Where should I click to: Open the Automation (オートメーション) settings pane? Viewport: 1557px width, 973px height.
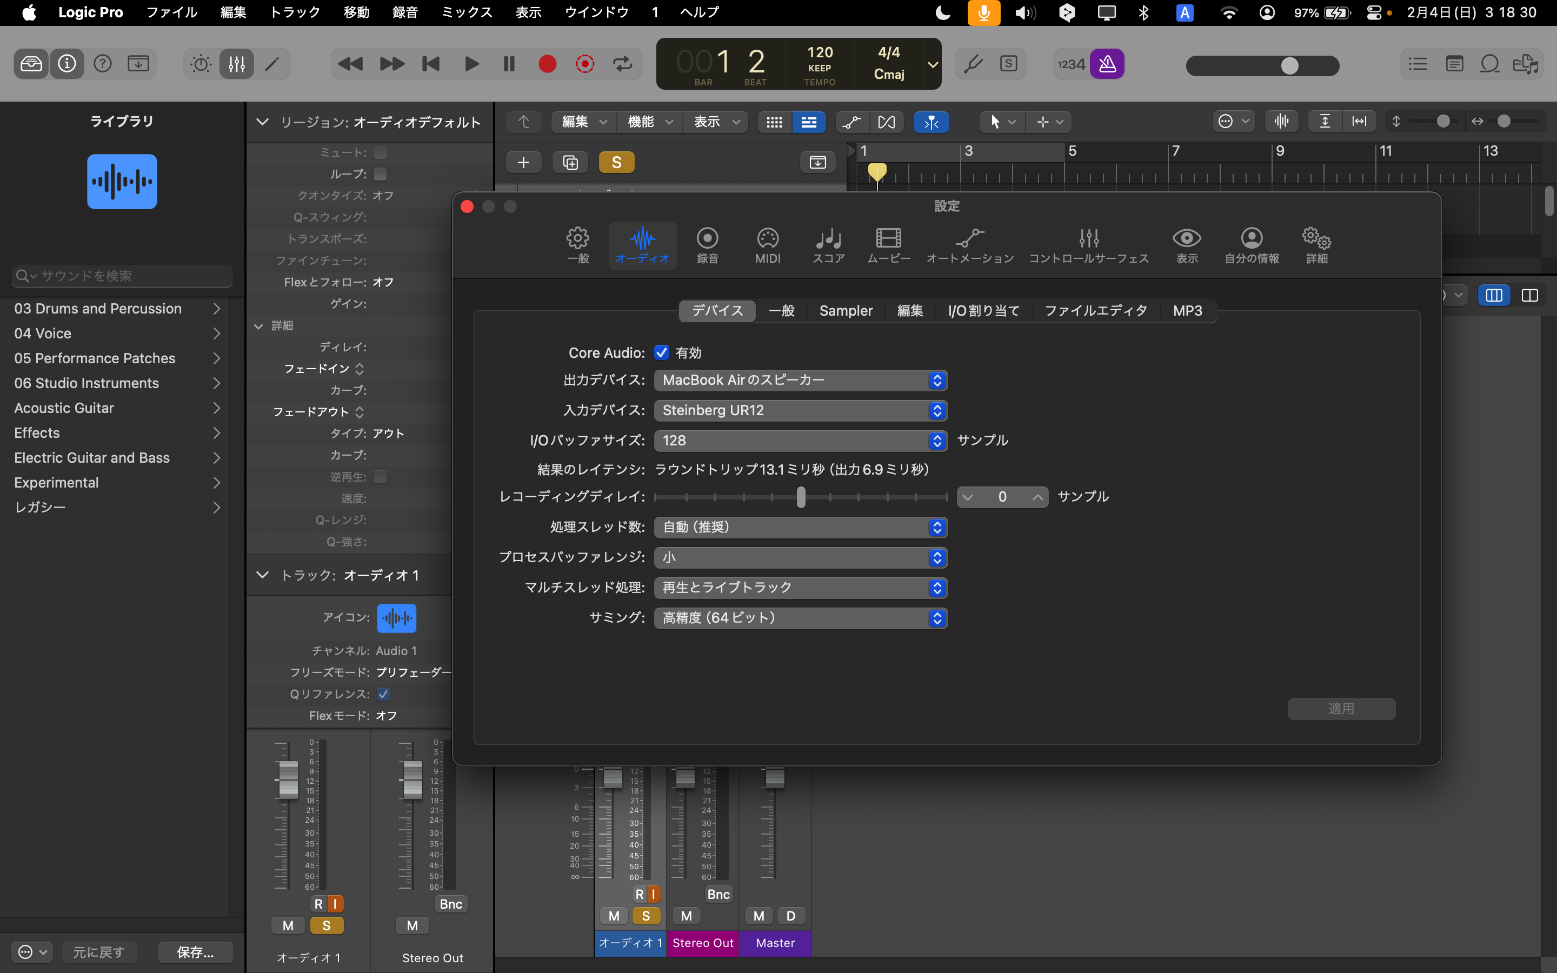click(x=969, y=245)
